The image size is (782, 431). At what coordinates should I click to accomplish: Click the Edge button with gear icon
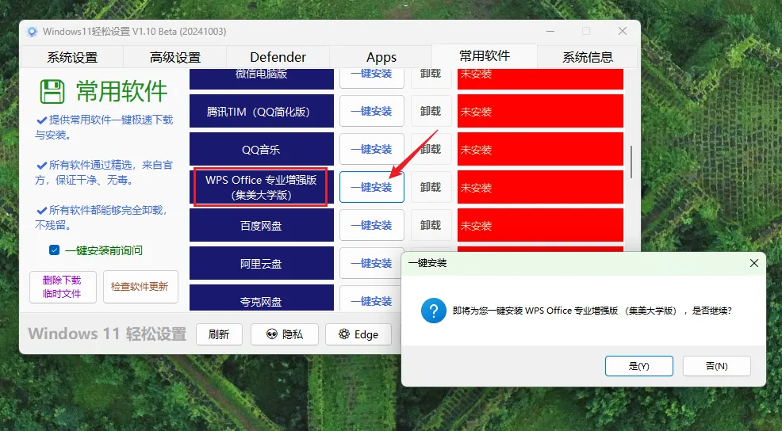pos(358,334)
